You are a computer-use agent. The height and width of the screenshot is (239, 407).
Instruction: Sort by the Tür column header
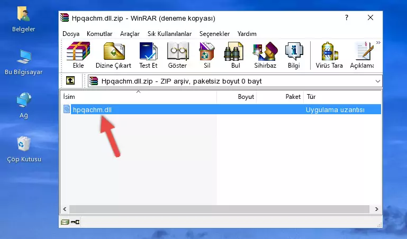[342, 97]
